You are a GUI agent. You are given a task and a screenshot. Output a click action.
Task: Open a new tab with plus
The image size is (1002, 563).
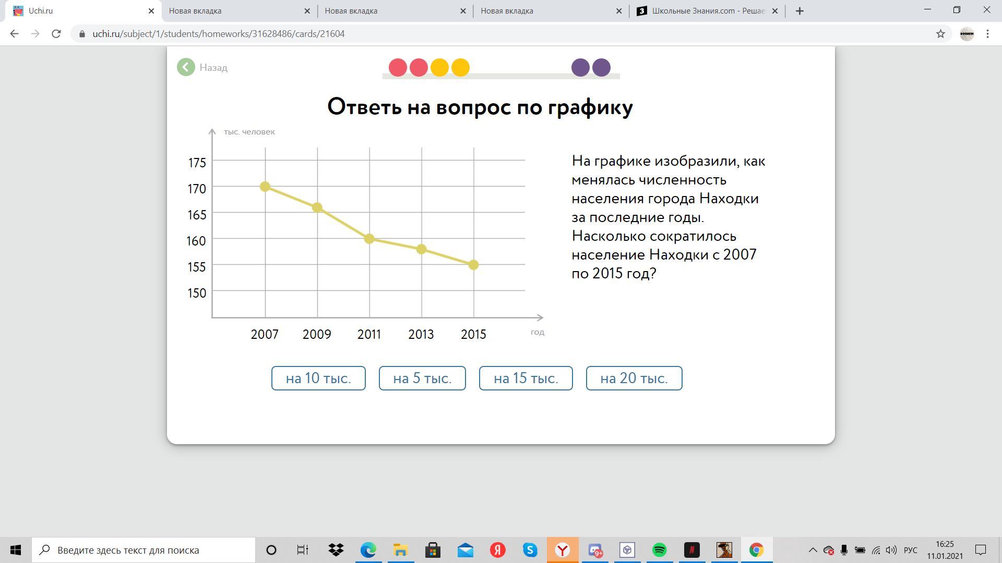[800, 11]
